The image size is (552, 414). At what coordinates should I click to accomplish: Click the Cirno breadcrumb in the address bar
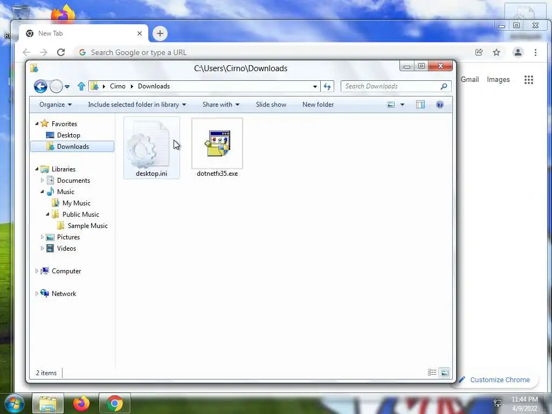118,86
